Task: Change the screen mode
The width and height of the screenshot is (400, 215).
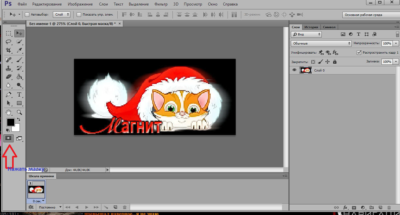Action: pyautogui.click(x=19, y=138)
